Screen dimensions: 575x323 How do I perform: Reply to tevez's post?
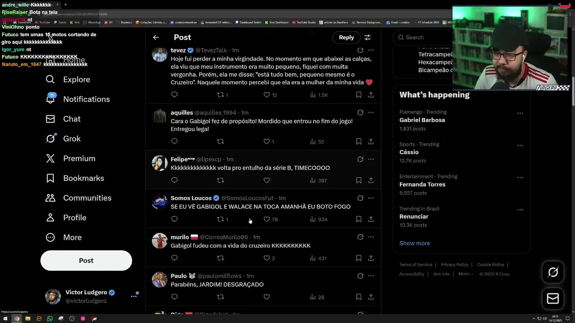pyautogui.click(x=174, y=95)
